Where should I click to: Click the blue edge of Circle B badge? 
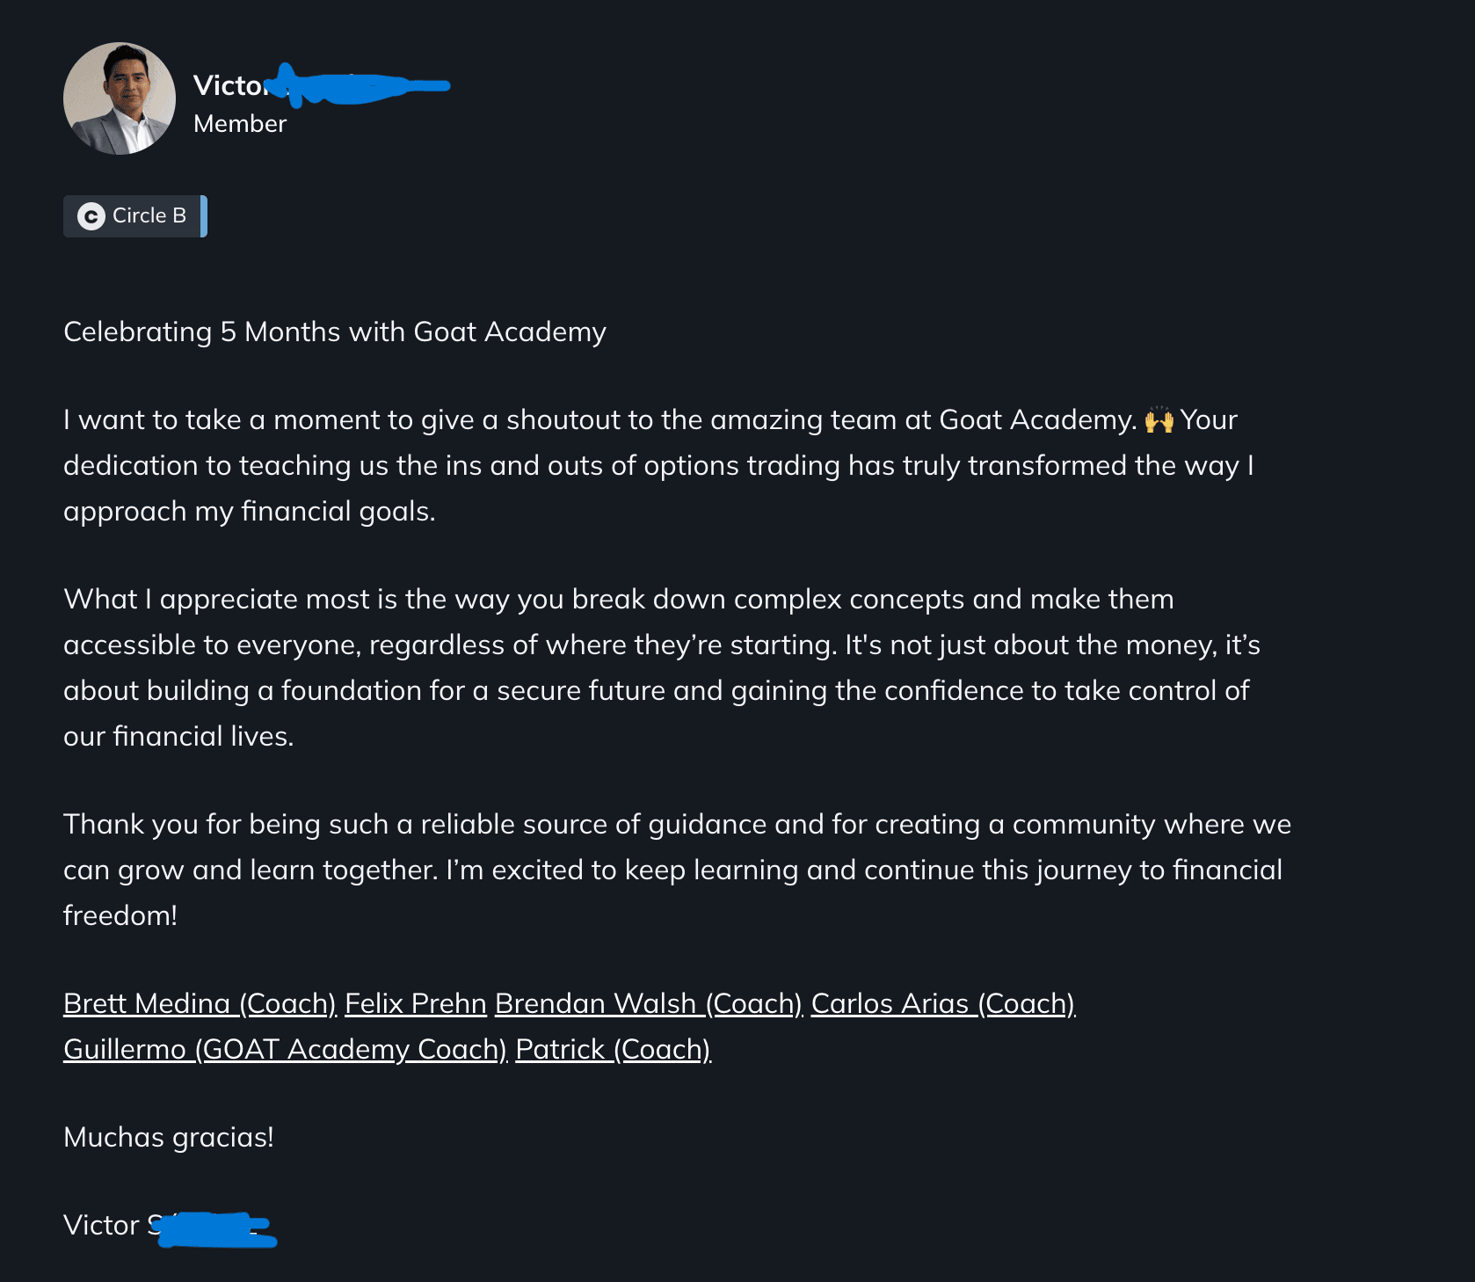point(204,216)
